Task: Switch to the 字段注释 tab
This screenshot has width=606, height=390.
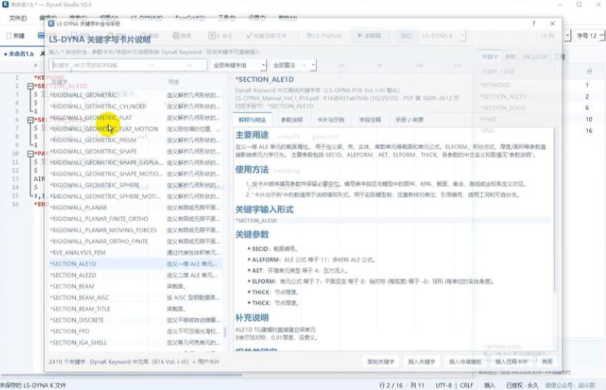Action: (370, 119)
